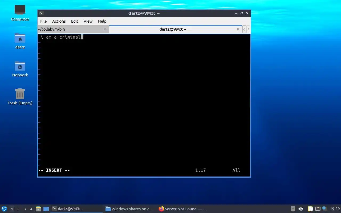
Task: Open the Network desktop icon
Action: 20,69
